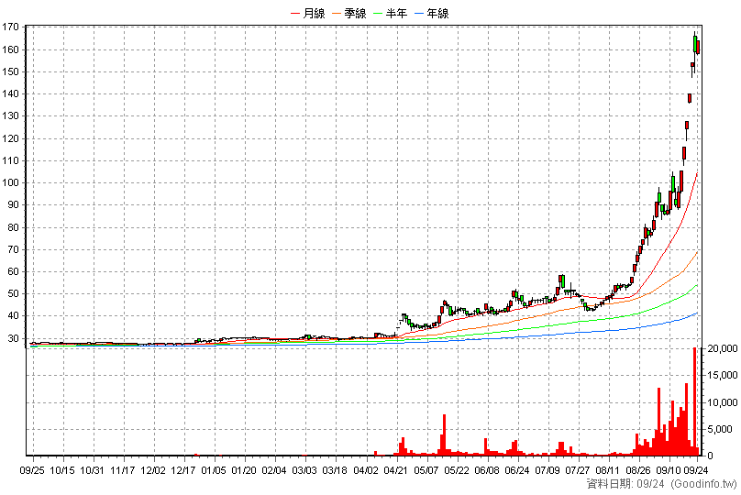This screenshot has height=495, width=741.
Task: Click the price axis label 170
Action: point(10,27)
